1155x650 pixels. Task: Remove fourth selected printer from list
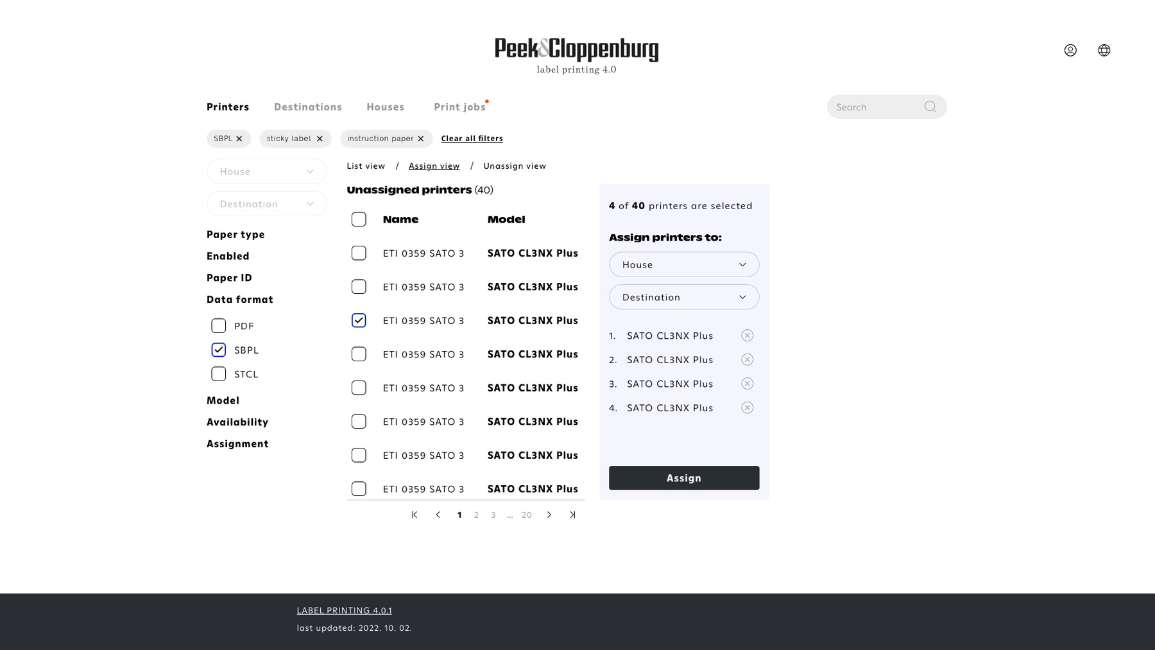747,408
